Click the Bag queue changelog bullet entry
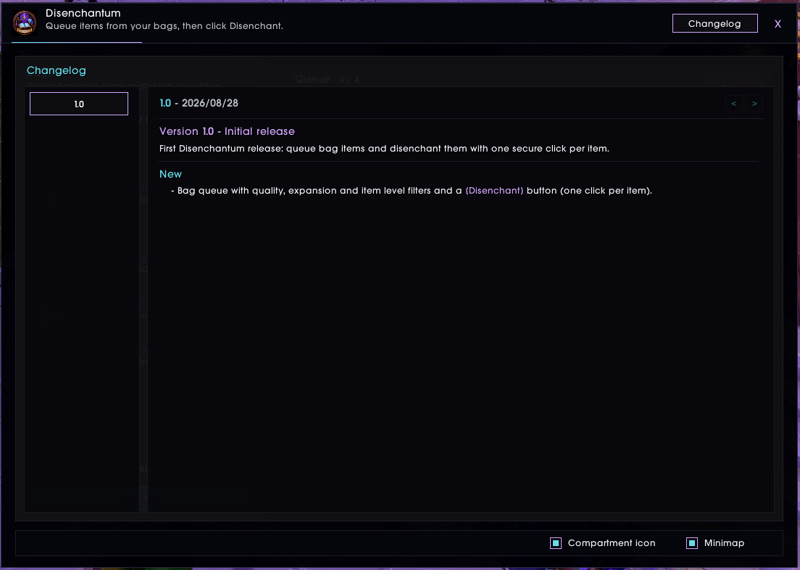Screen dimensions: 800x570 411,191
